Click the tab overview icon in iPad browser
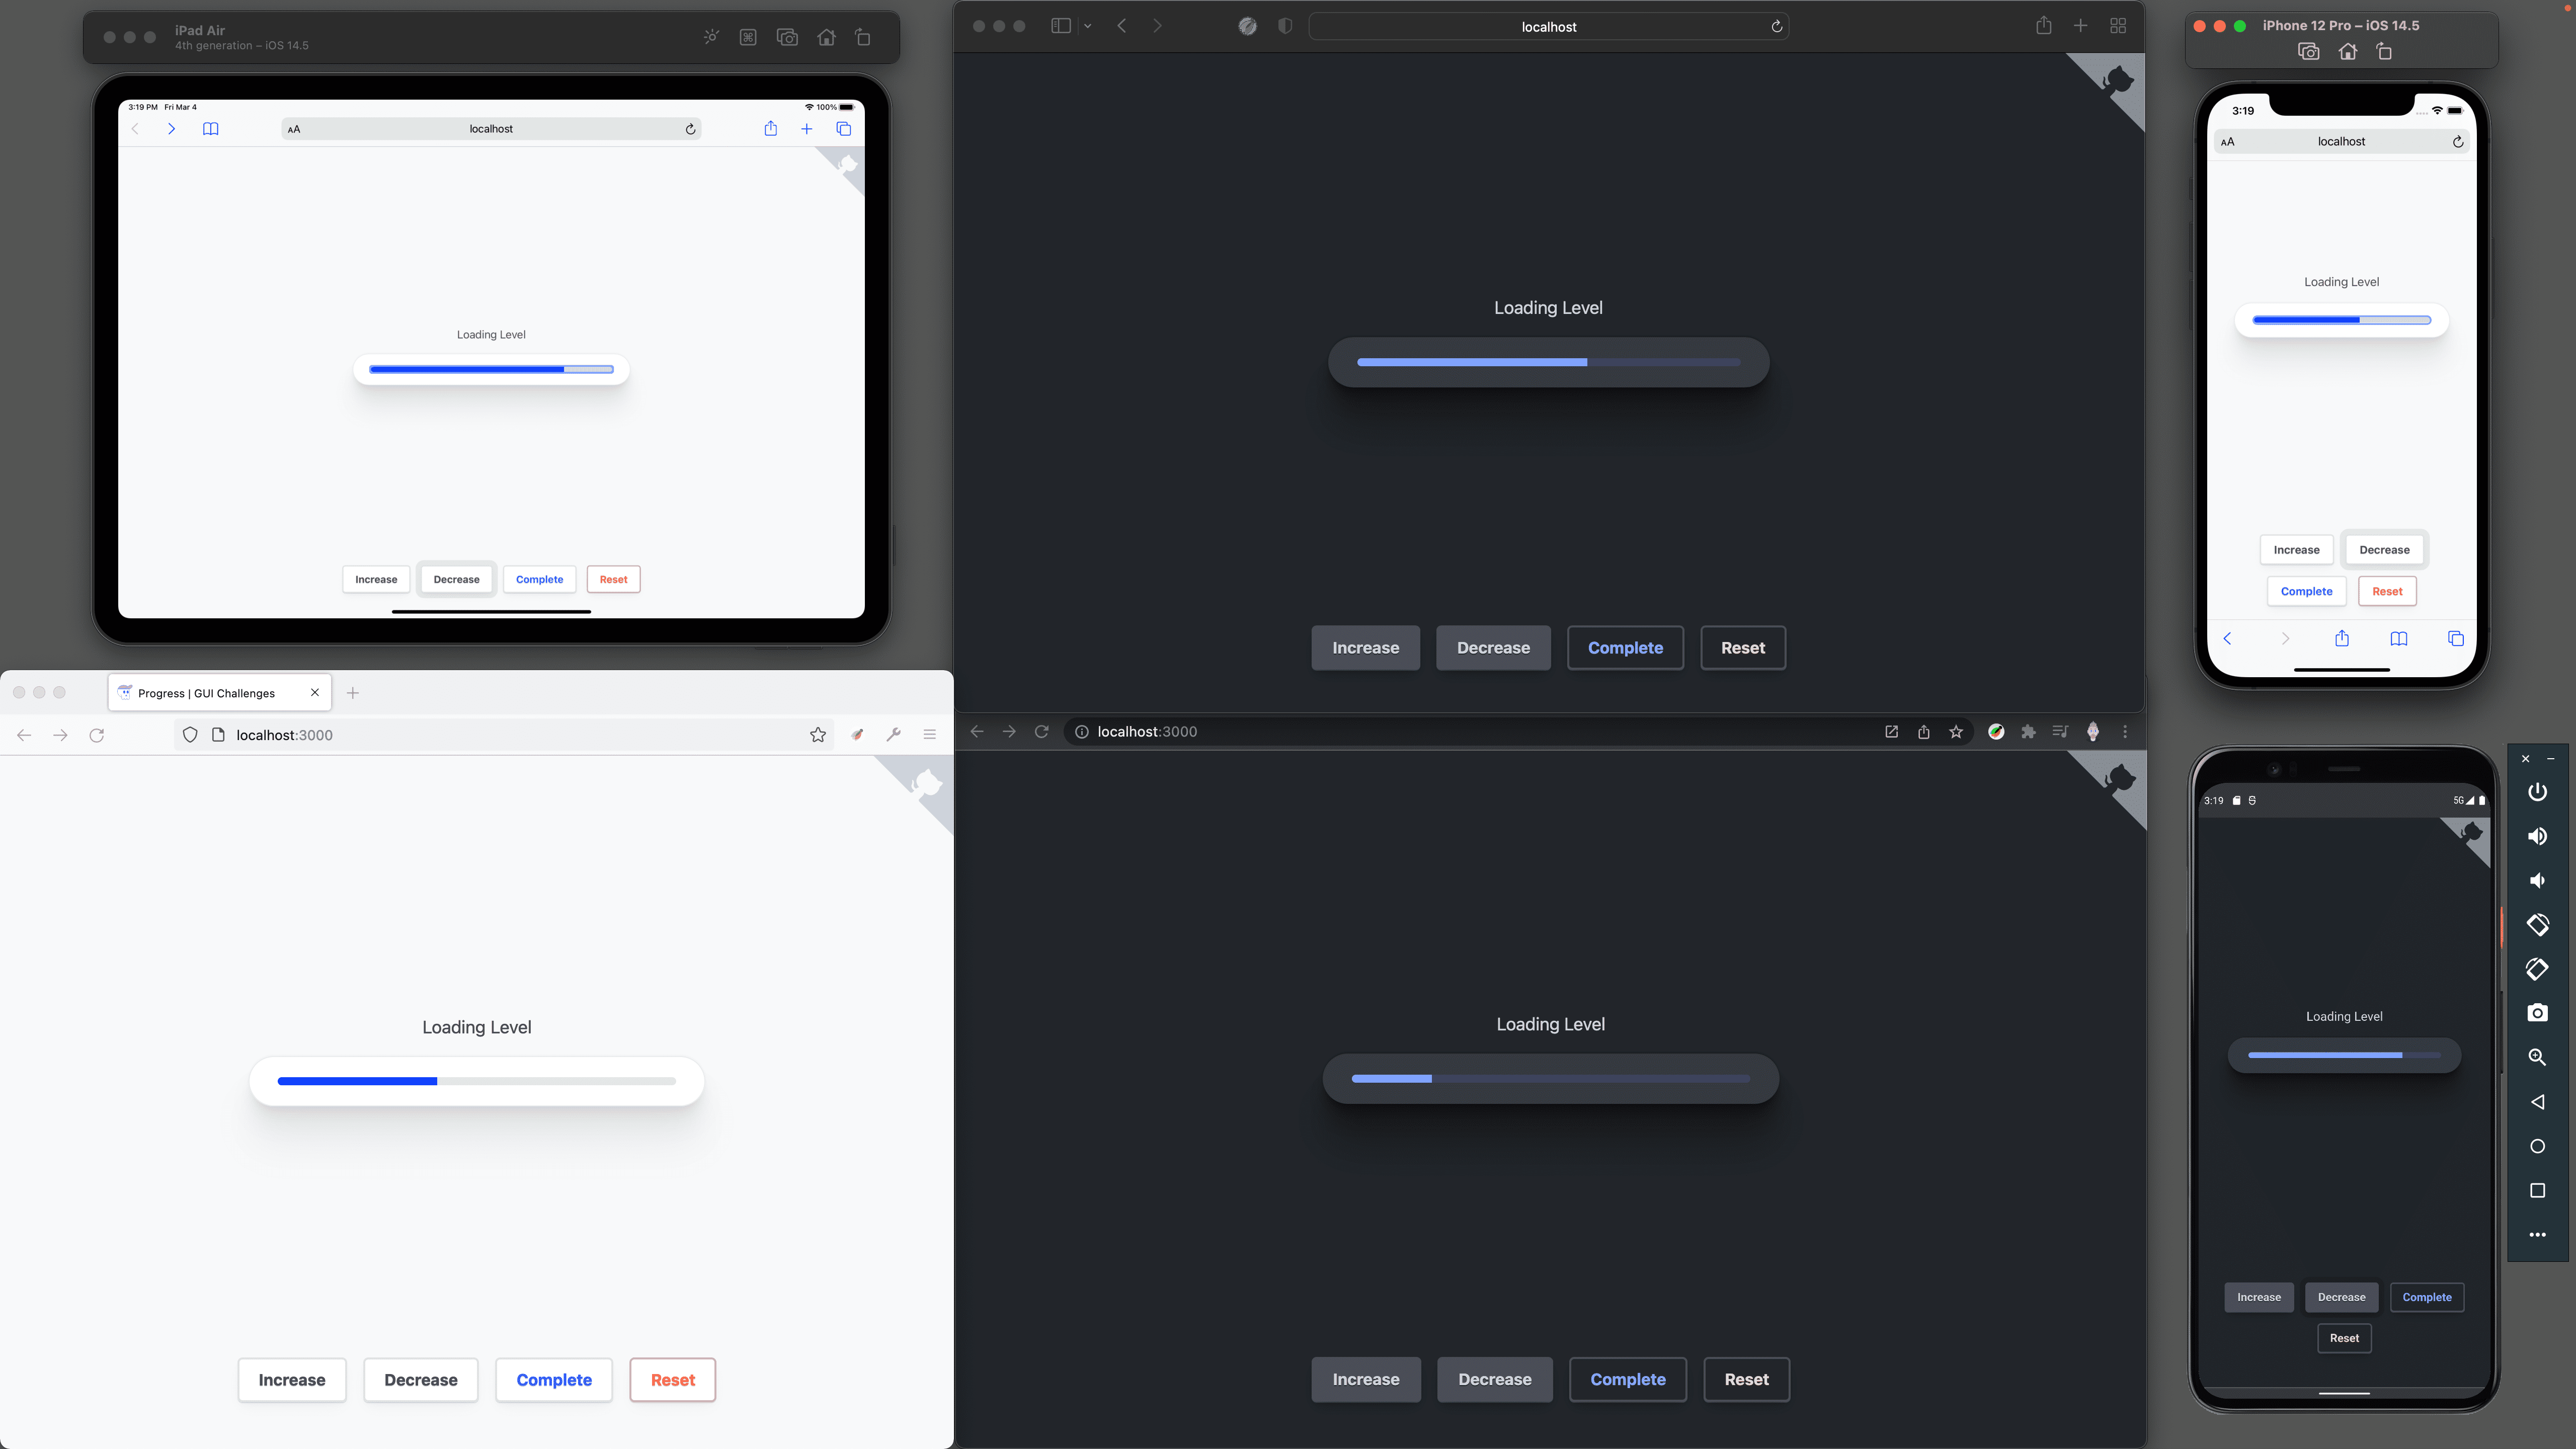This screenshot has height=1449, width=2576. pyautogui.click(x=844, y=127)
